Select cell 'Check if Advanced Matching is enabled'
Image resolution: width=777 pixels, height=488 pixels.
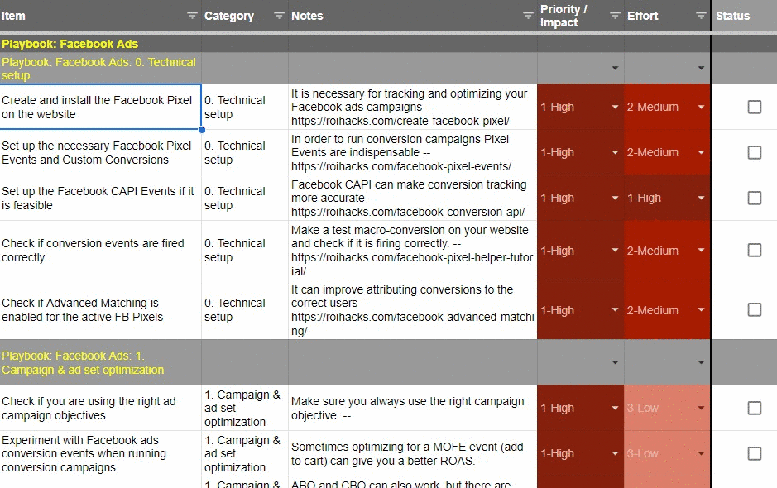pos(101,310)
